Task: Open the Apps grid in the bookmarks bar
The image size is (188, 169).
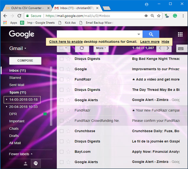Action: point(5,22)
